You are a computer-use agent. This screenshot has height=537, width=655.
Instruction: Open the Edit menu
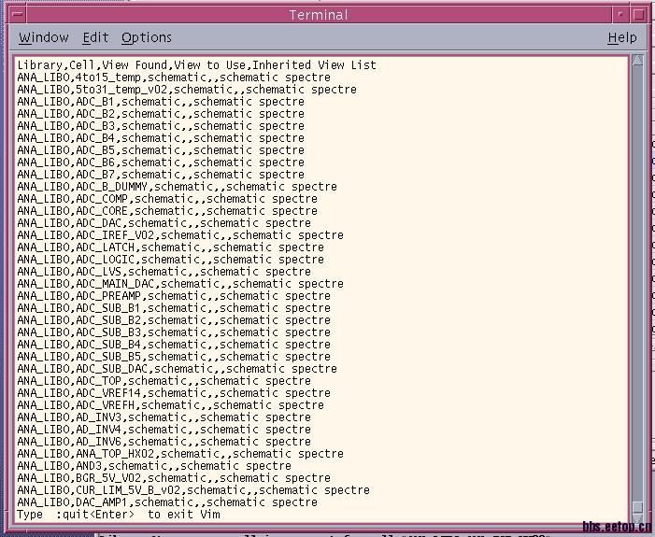[x=95, y=37]
